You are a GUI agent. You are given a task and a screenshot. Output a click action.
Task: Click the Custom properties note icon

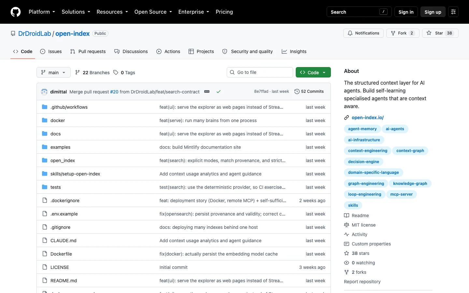(347, 244)
